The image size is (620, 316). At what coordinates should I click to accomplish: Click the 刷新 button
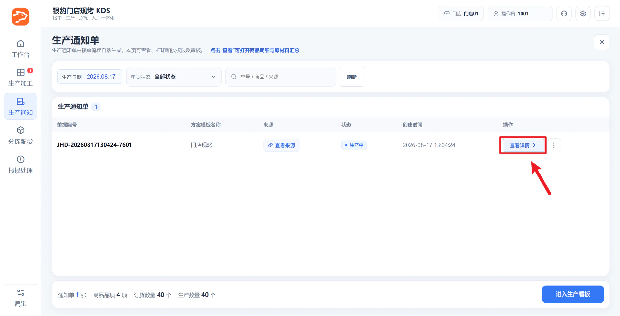pos(352,77)
